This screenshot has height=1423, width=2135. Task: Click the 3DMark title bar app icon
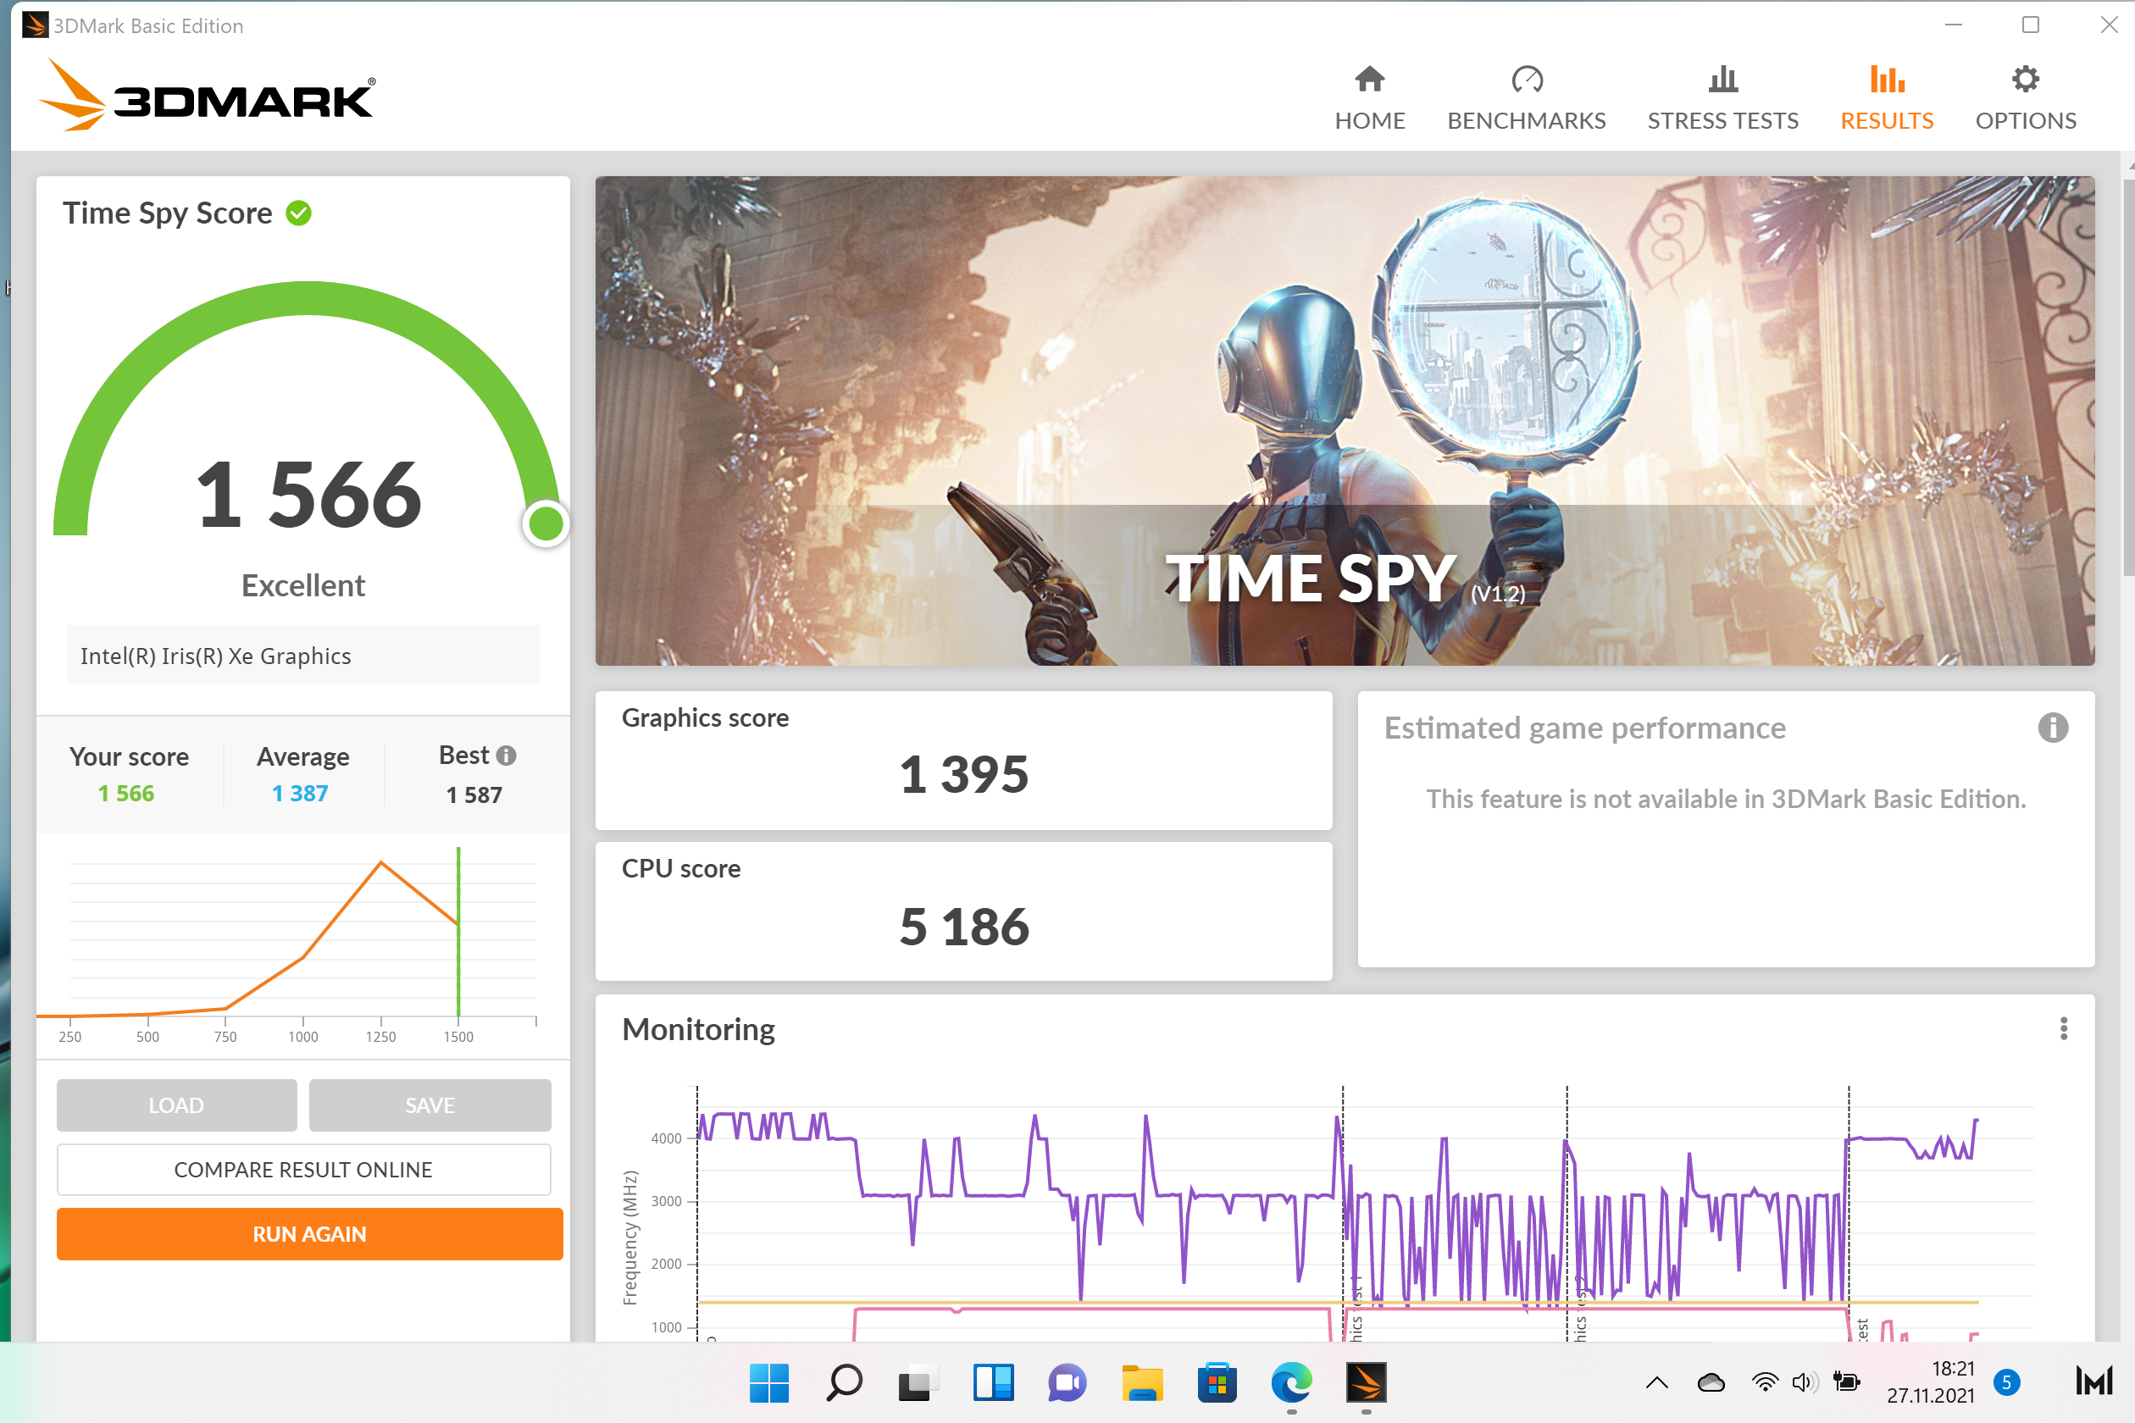[x=35, y=25]
